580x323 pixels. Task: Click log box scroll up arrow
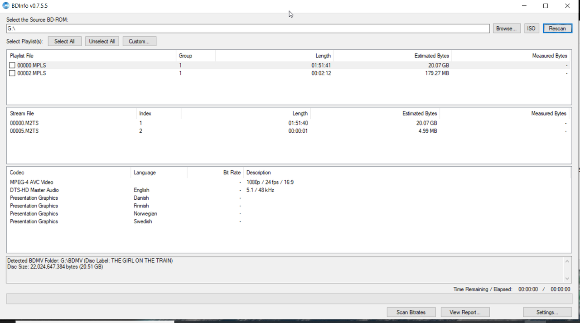click(x=567, y=261)
